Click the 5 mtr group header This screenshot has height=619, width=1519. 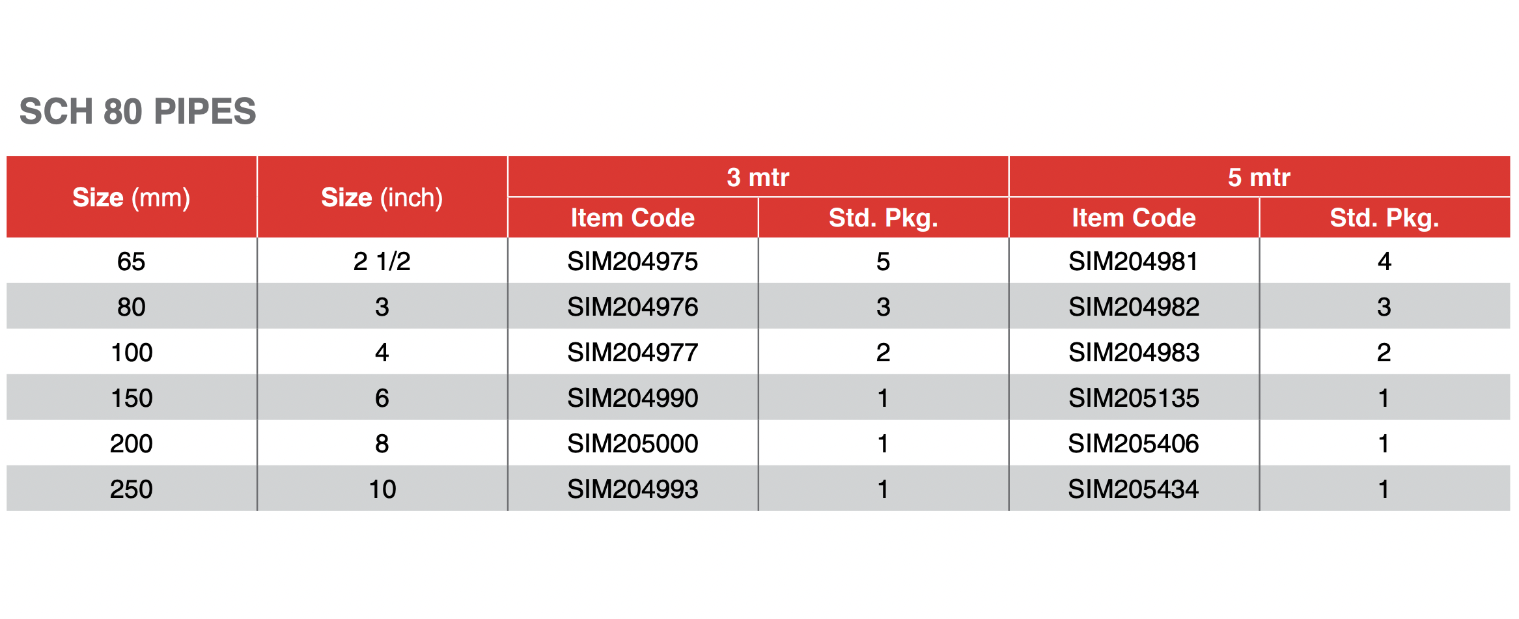pos(1259,177)
